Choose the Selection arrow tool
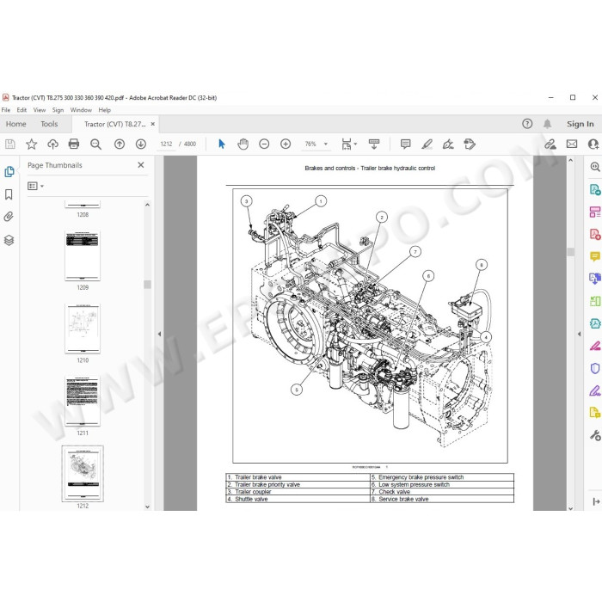Viewport: 602px width, 602px height. 222,144
